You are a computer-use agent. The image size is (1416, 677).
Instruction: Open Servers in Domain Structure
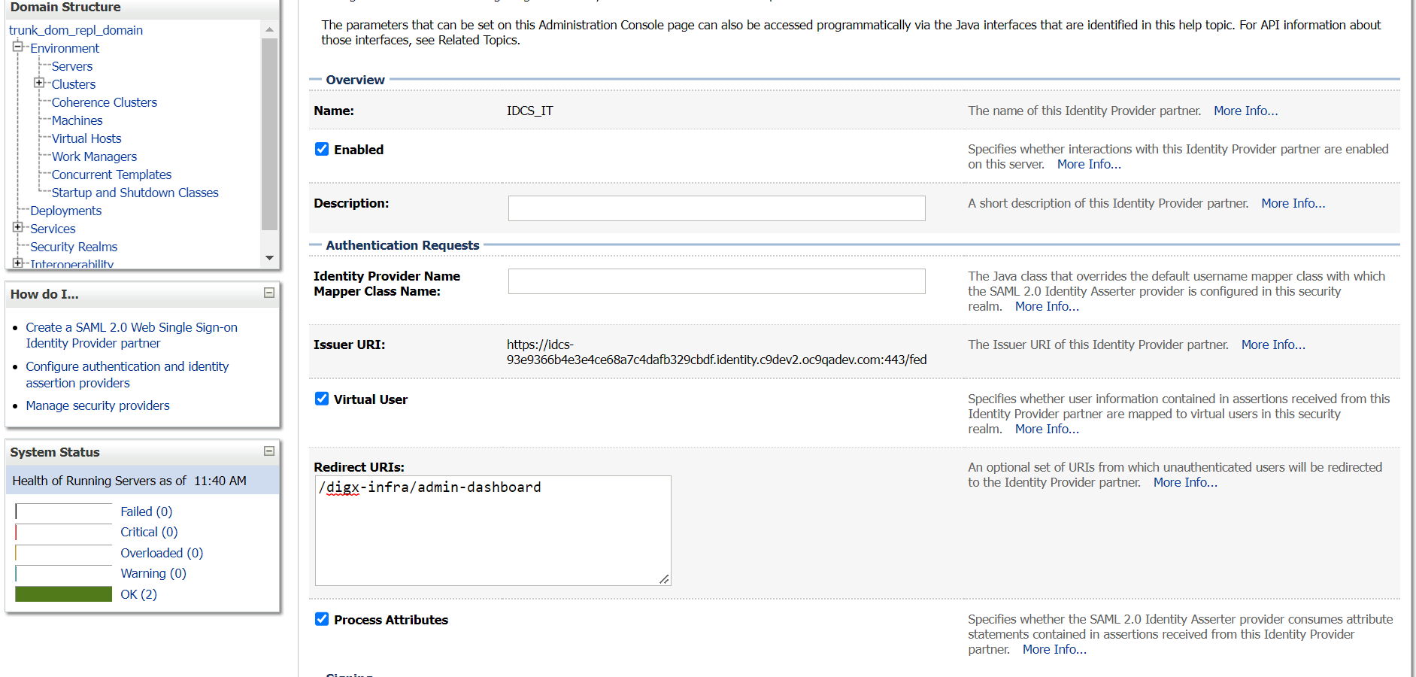point(72,66)
